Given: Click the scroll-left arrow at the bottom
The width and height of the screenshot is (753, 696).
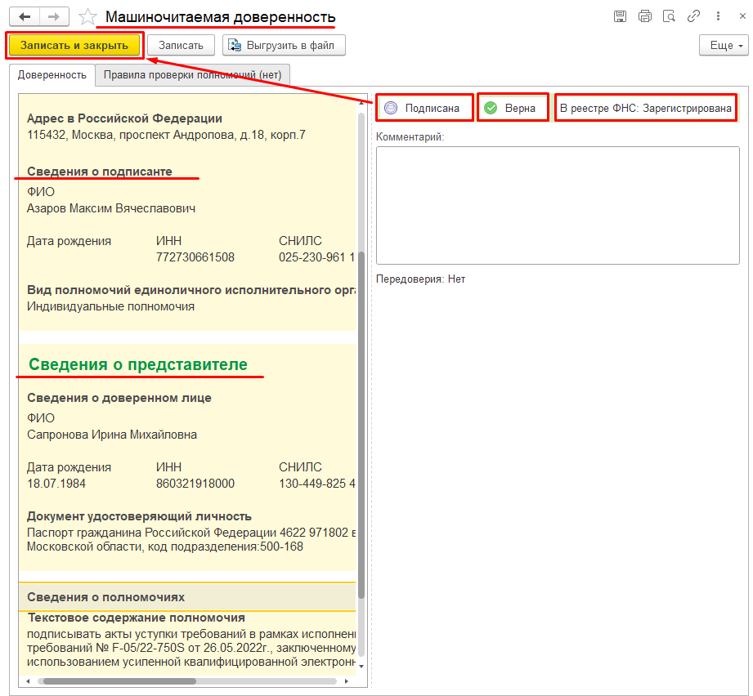Looking at the screenshot, I should (x=28, y=681).
